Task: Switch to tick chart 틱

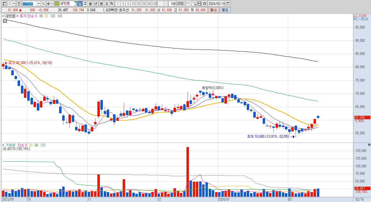Action: 112,4
